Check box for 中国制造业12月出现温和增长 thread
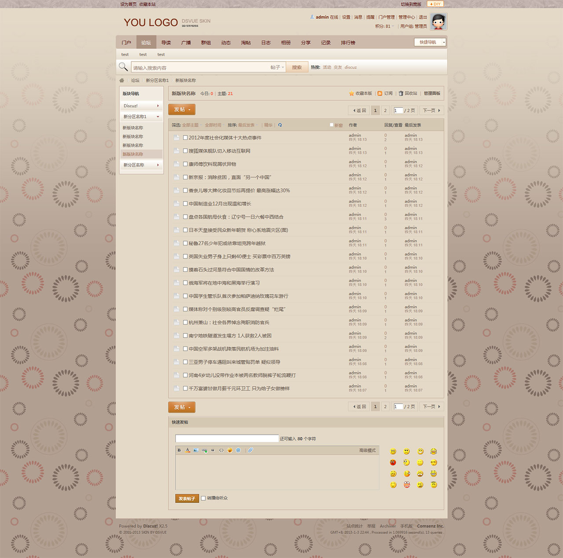This screenshot has height=558, width=563. pyautogui.click(x=186, y=204)
